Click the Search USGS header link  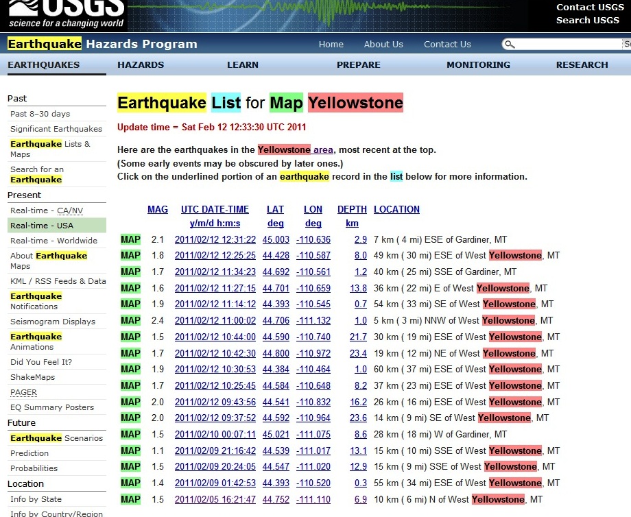[588, 20]
